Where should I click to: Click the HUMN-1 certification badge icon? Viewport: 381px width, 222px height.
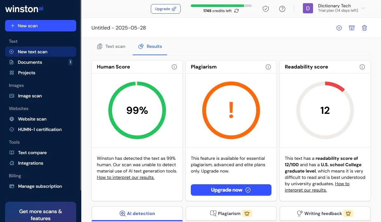pyautogui.click(x=12, y=129)
